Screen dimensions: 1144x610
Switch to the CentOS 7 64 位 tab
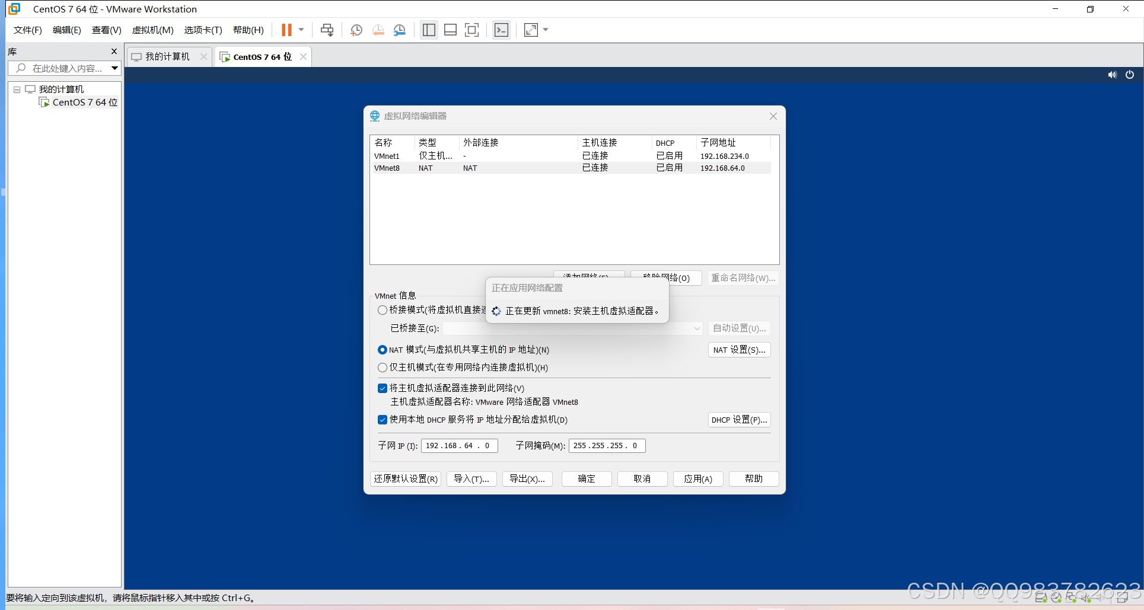pyautogui.click(x=263, y=57)
